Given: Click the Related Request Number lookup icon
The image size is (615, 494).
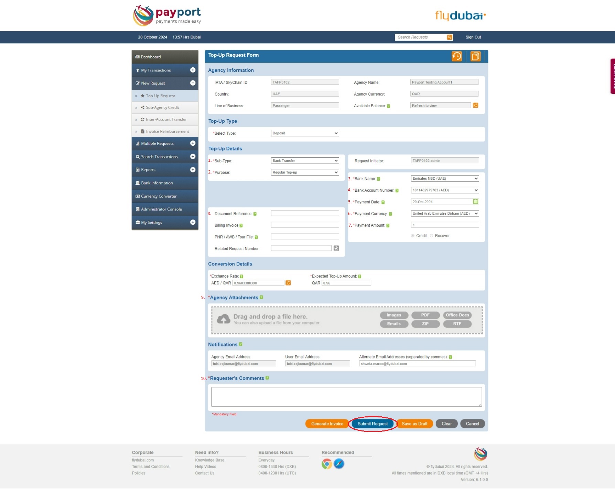Looking at the screenshot, I should pyautogui.click(x=336, y=248).
